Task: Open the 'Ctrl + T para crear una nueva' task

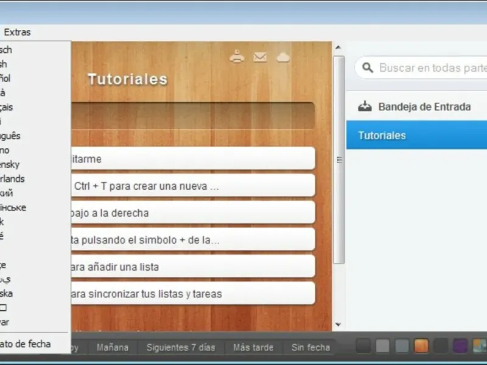Action: (x=193, y=186)
